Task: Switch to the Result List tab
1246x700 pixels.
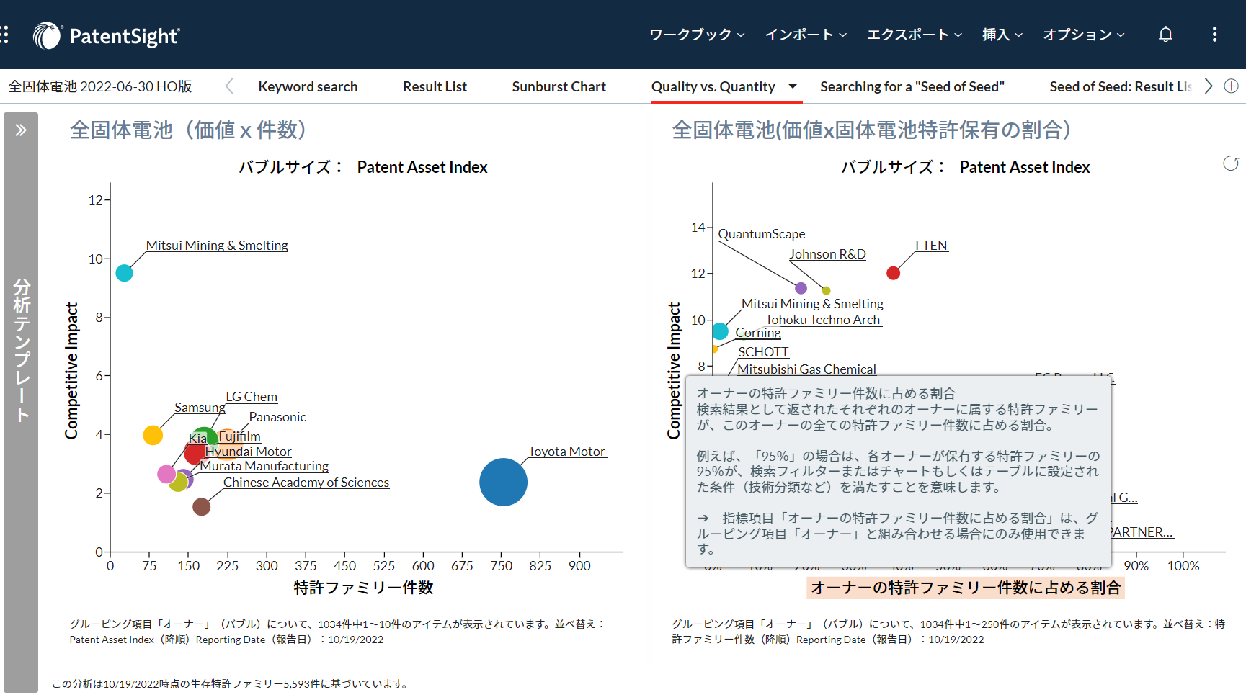Action: point(435,86)
